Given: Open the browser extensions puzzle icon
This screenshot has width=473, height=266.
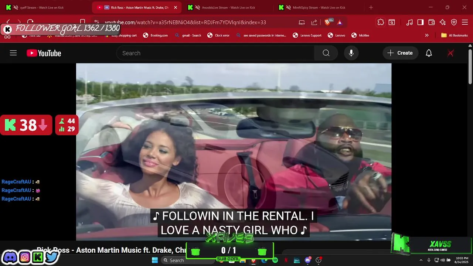Looking at the screenshot, I should pos(381,23).
